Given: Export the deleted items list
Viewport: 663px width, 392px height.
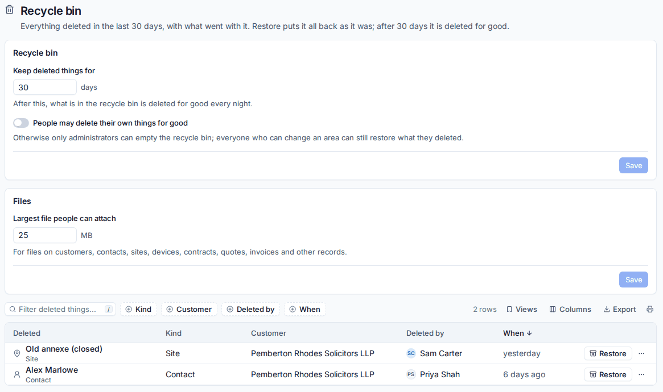Looking at the screenshot, I should point(619,309).
